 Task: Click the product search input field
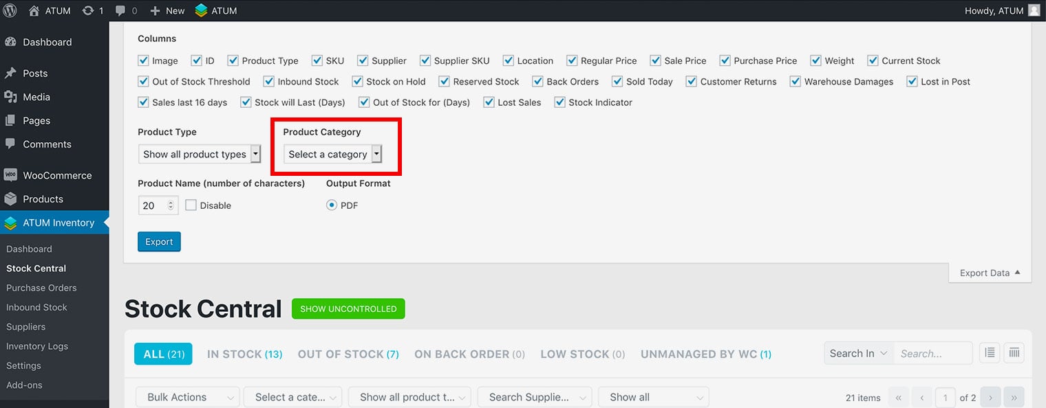[x=932, y=353]
